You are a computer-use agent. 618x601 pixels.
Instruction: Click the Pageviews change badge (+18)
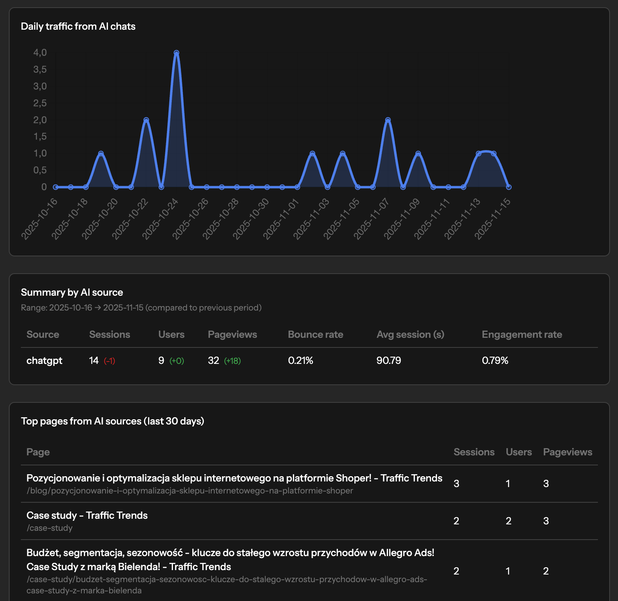[x=232, y=361]
